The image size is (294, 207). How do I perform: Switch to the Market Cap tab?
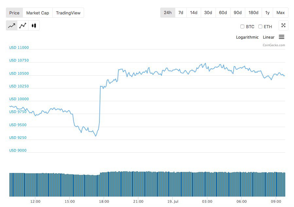(38, 13)
